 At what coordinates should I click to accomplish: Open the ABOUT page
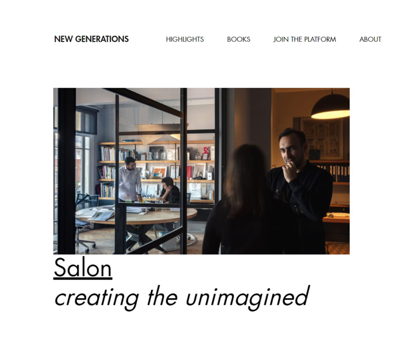point(370,39)
